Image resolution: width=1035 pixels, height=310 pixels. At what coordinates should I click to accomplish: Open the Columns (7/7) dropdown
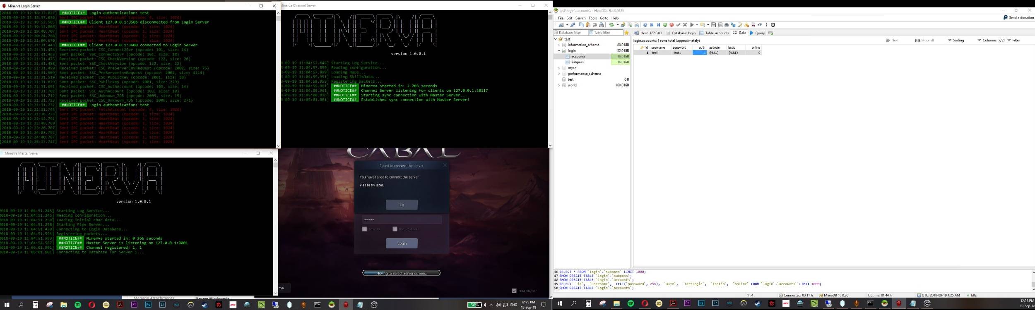point(991,40)
